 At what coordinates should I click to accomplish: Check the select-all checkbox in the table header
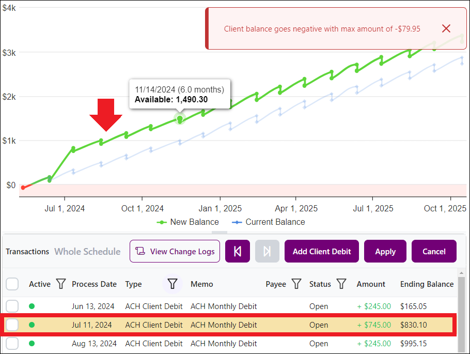tap(12, 284)
